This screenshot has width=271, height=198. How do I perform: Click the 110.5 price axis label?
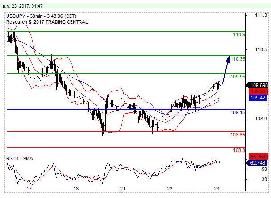click(x=261, y=49)
